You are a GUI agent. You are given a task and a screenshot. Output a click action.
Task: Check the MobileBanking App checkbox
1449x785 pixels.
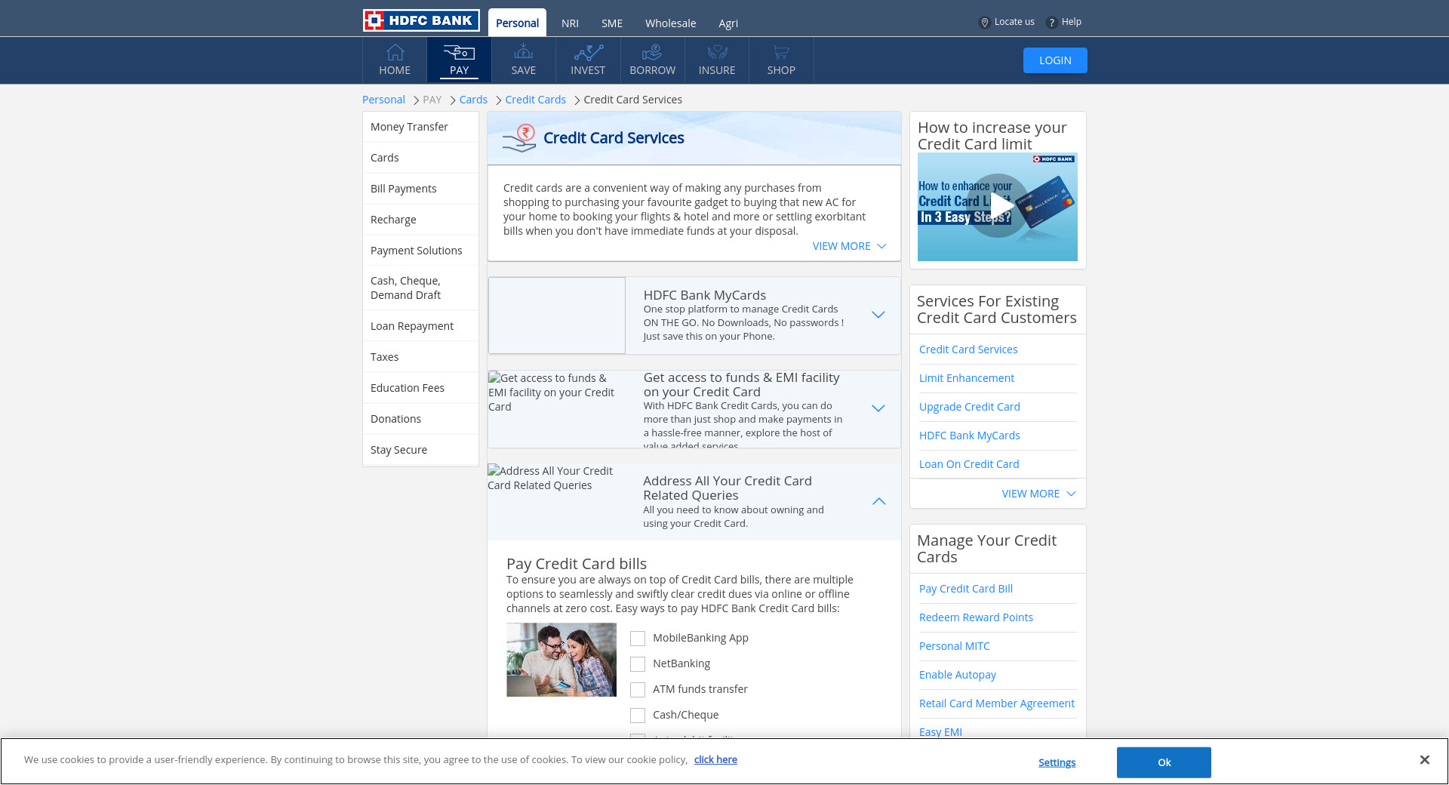pyautogui.click(x=638, y=639)
